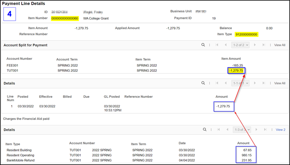The image size is (290, 165).
Task: Click View All in first Details section
Action: pyautogui.click(x=279, y=83)
